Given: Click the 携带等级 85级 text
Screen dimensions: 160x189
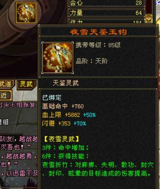Looking at the screenshot, I should coord(98,45).
